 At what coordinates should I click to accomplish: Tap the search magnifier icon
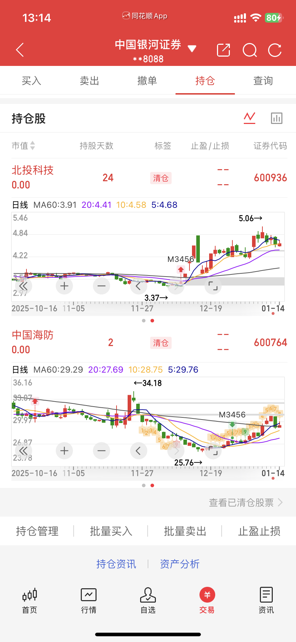click(x=250, y=50)
